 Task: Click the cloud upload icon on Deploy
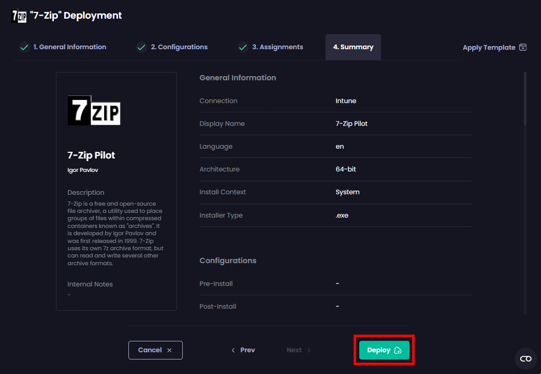tap(398, 351)
